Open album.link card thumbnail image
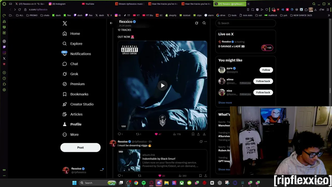332x187 pixels. [x=129, y=161]
